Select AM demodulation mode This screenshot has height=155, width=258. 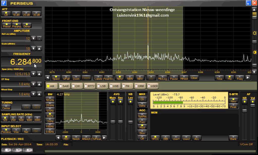pos(52,86)
